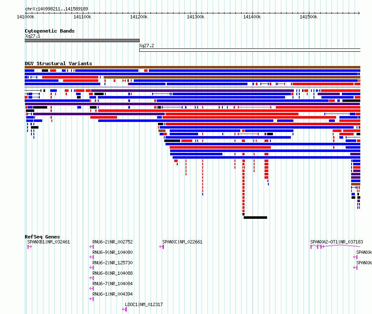Click the RNU6-9 gene arrow glyph

[92, 257]
